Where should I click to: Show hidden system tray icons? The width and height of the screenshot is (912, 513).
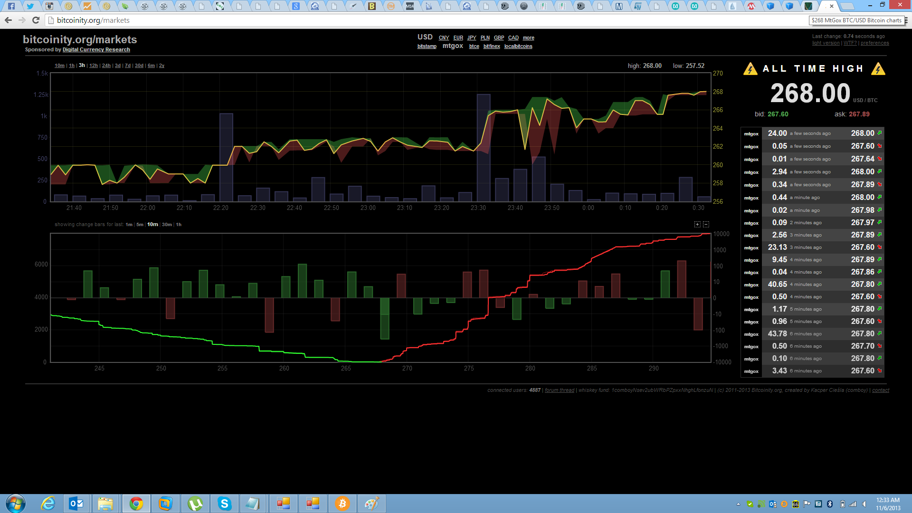coord(738,504)
